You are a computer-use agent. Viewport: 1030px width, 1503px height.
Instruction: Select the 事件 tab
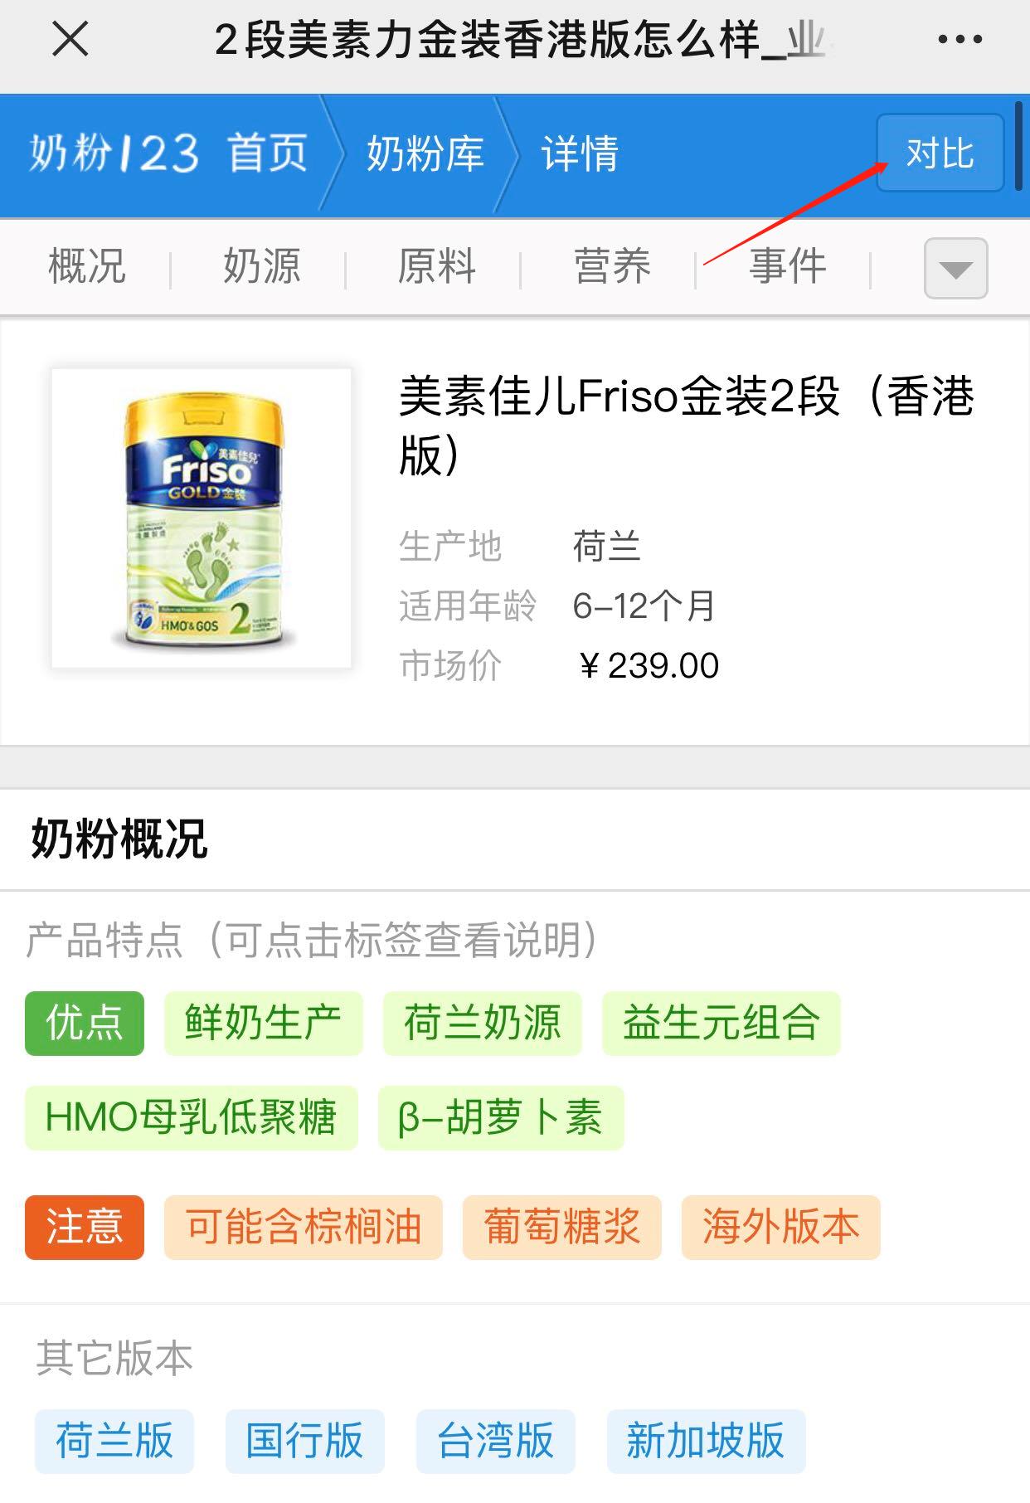coord(787,267)
